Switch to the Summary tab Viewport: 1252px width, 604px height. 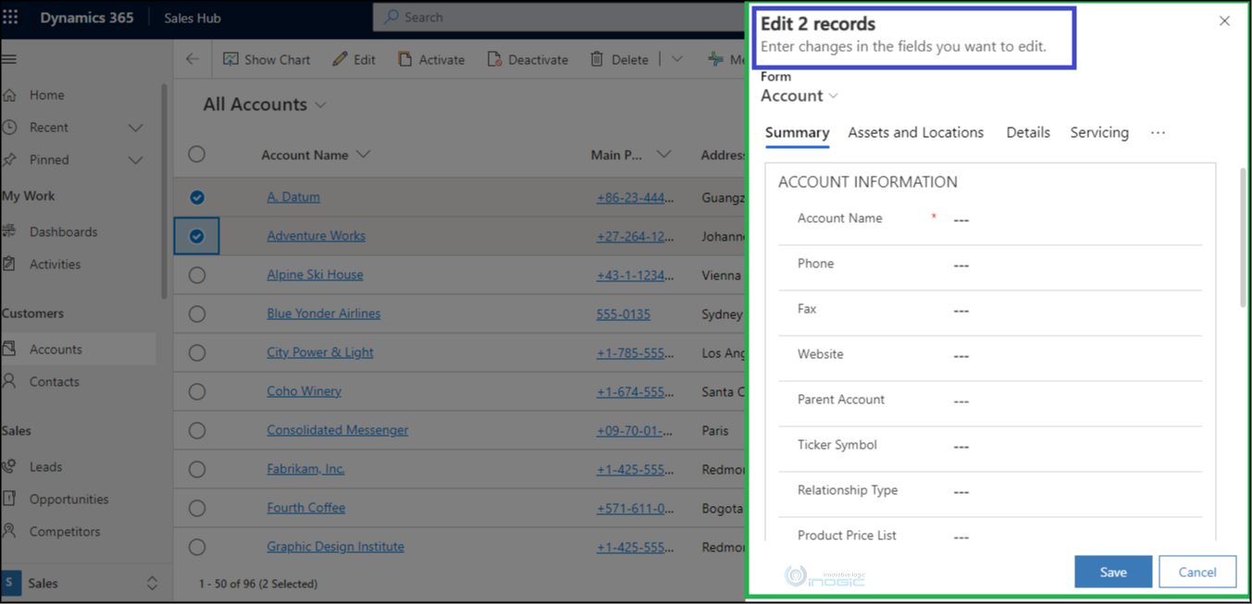coord(797,132)
